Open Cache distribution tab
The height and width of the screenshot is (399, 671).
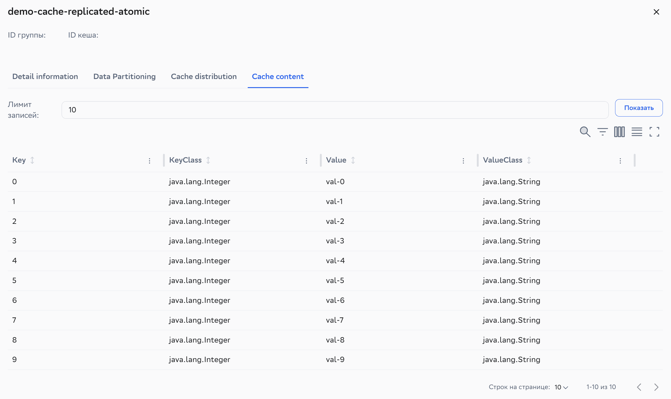coord(204,77)
